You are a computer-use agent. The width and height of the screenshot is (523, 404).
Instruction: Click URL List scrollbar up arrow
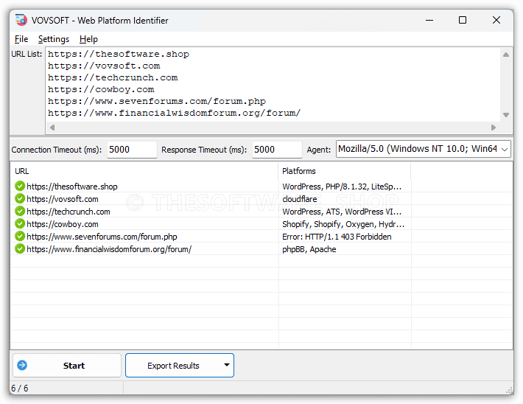point(506,55)
